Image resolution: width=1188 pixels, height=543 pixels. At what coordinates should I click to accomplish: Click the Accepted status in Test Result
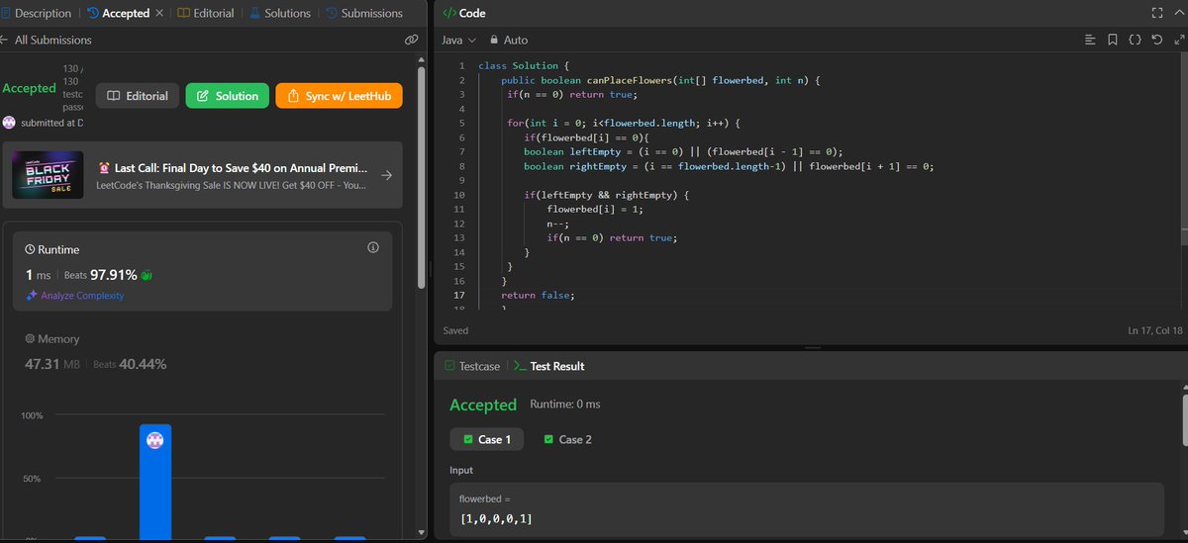point(483,405)
